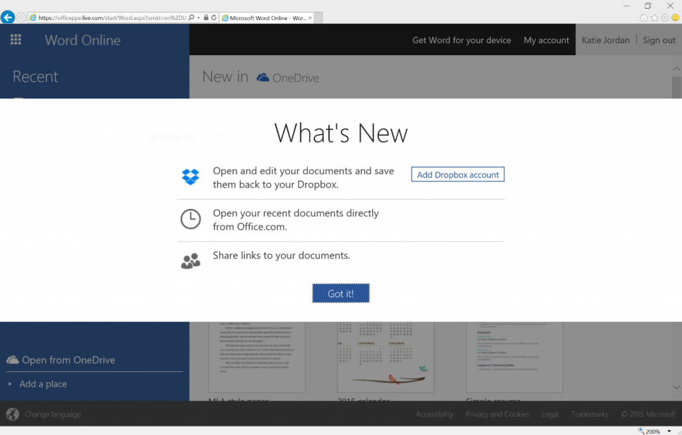Image resolution: width=682 pixels, height=435 pixels.
Task: Dismiss the dialog with Got it!
Action: pyautogui.click(x=340, y=293)
